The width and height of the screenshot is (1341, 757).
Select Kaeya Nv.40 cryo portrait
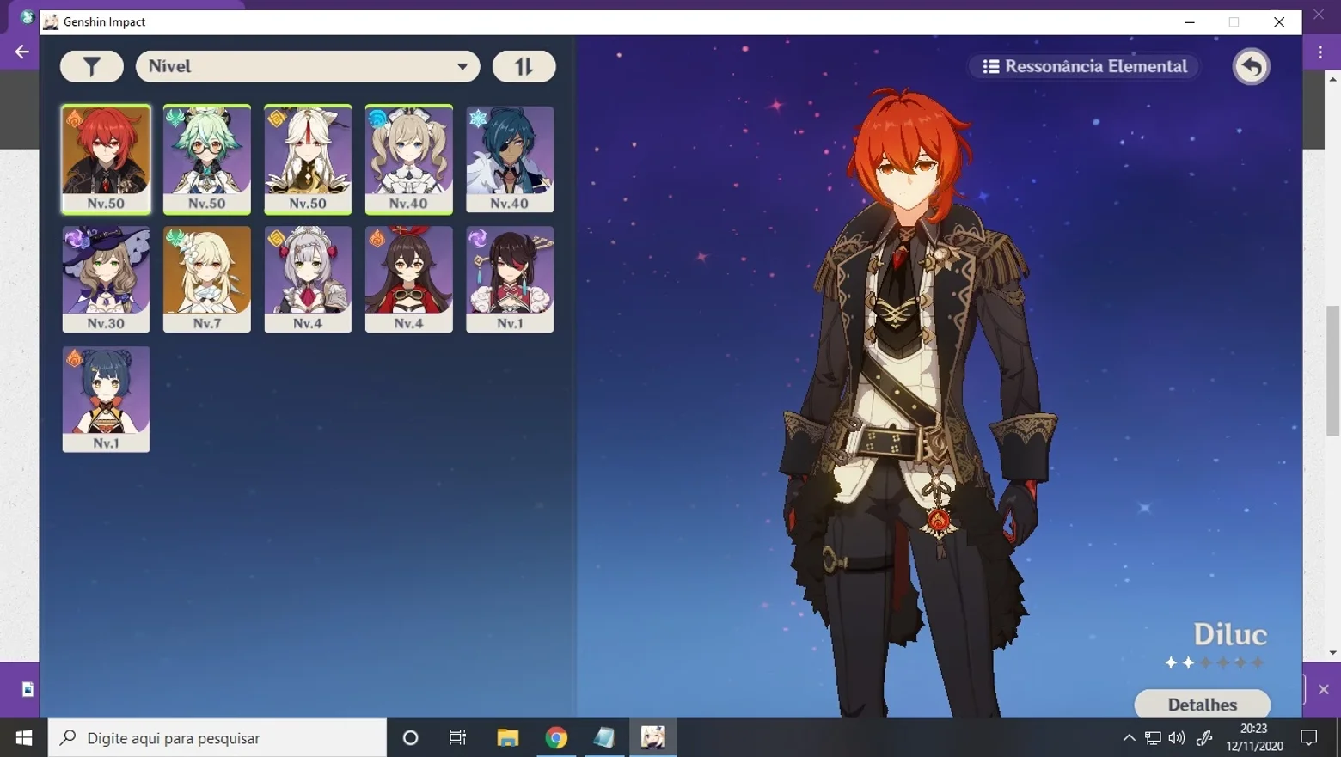(x=510, y=159)
